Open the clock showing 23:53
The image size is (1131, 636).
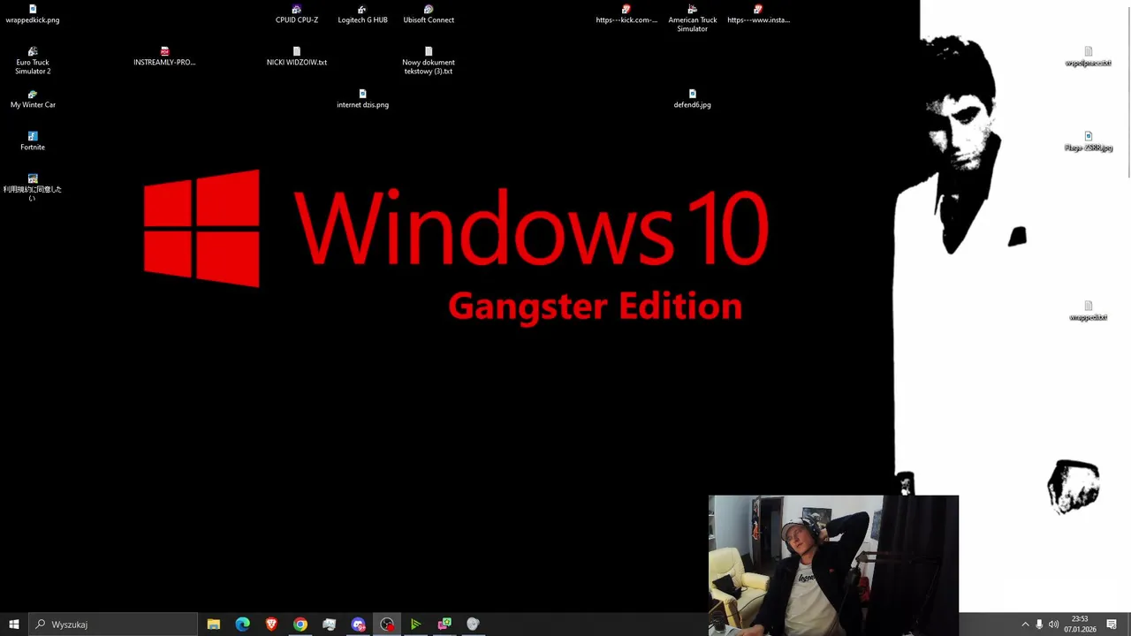[x=1080, y=625]
